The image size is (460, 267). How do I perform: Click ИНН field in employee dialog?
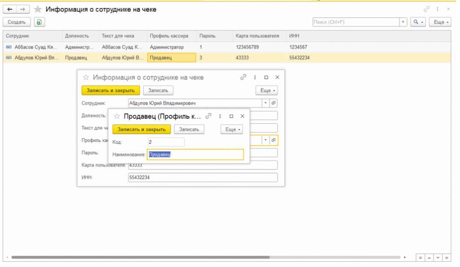coord(203,178)
